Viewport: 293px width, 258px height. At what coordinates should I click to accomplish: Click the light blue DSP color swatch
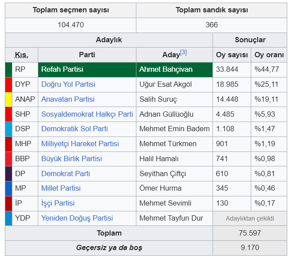click(9, 129)
